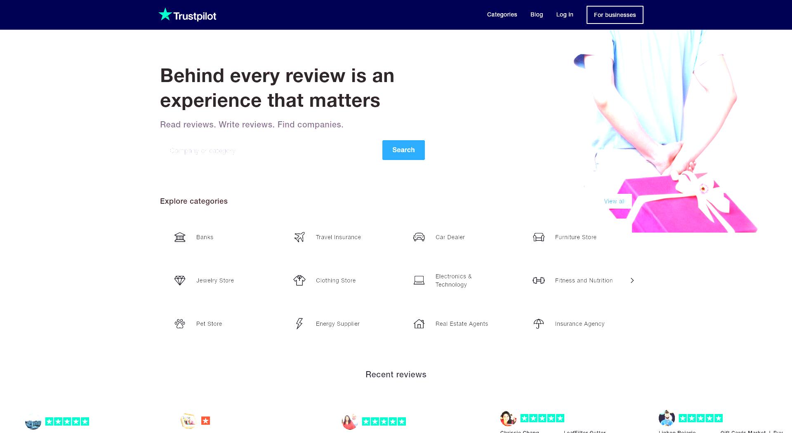792x433 pixels.
Task: Open the Insurance Agency category label
Action: pos(580,324)
